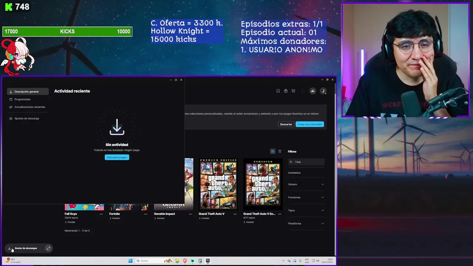Click Instalar under GTA V Enhanced
This screenshot has width=473, height=266.
[x=249, y=222]
